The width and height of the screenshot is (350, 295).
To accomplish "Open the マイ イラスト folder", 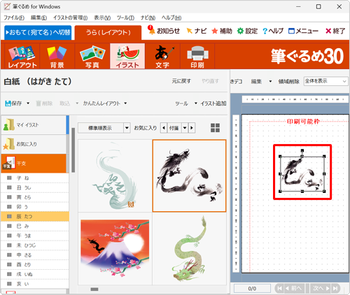I will click(34, 125).
